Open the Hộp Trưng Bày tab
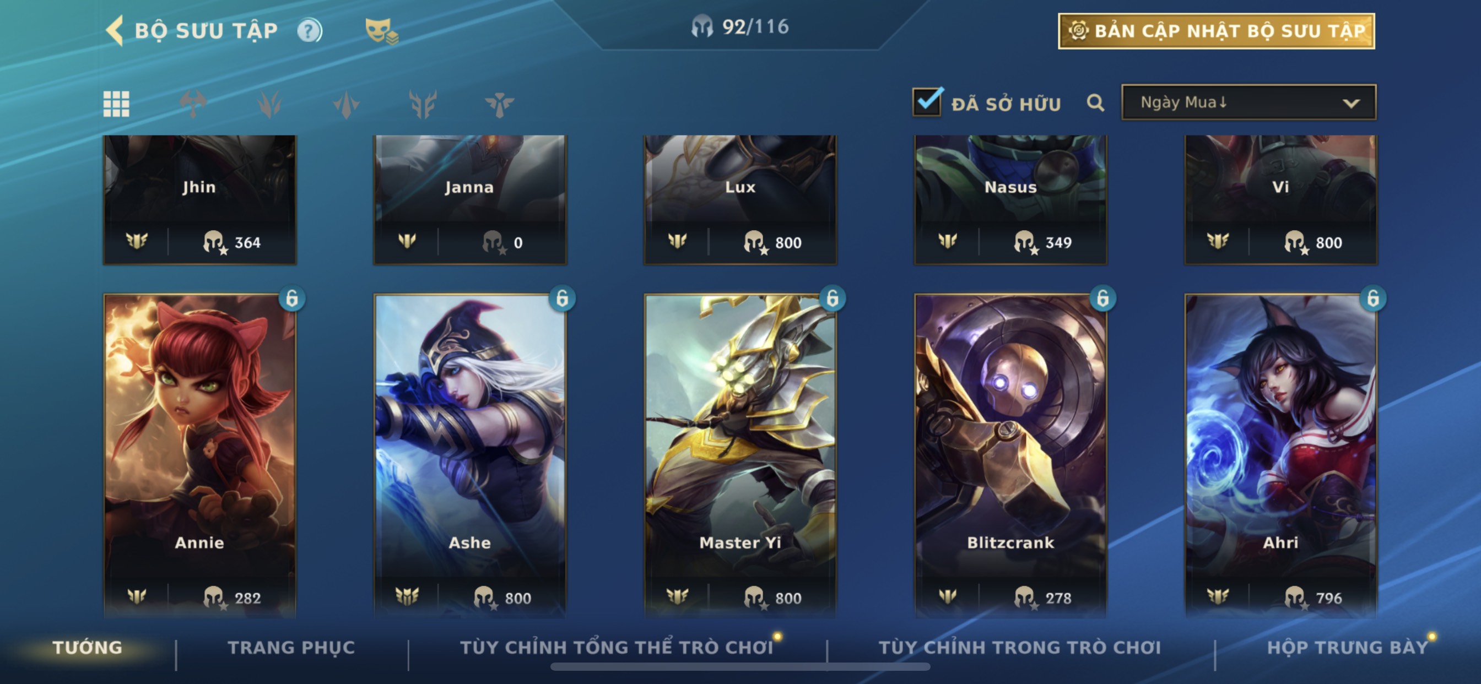The image size is (1481, 684). (x=1348, y=647)
